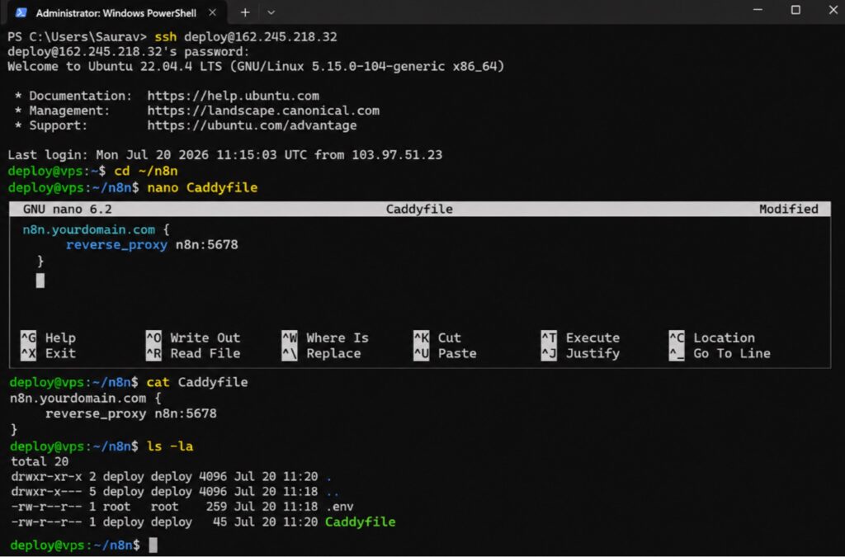Close the terminal window

pyautogui.click(x=833, y=10)
